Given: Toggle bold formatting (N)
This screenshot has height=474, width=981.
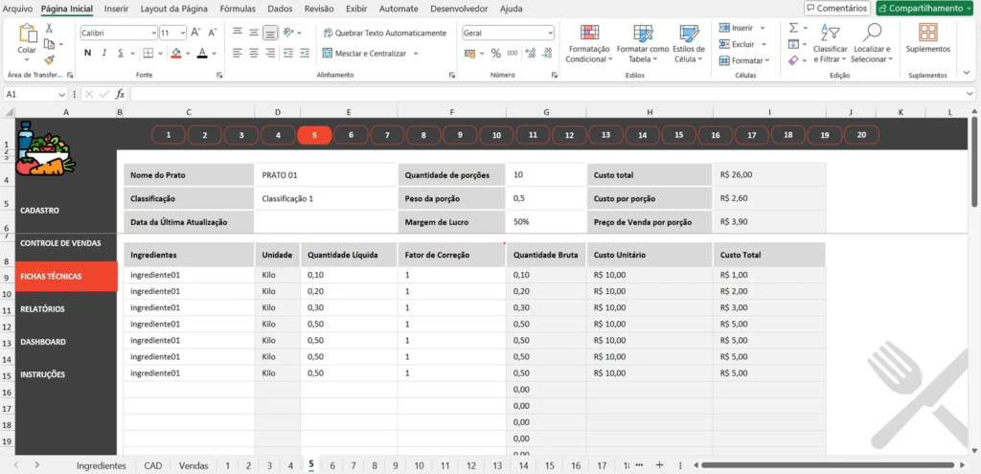Looking at the screenshot, I should [x=88, y=53].
